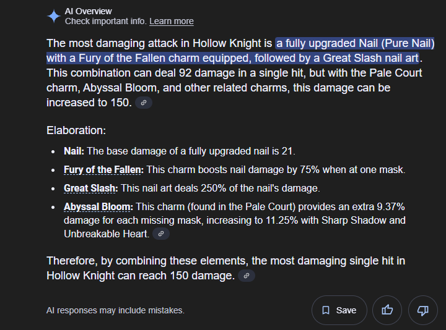Give the AI response a thumbs up
Image resolution: width=446 pixels, height=330 pixels.
point(387,310)
